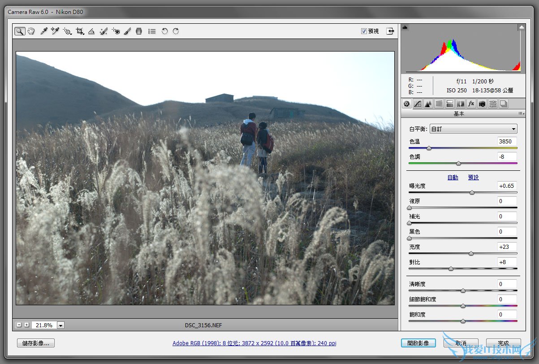This screenshot has width=539, height=364.
Task: Select the Adjustment Brush tool
Action: (x=128, y=31)
